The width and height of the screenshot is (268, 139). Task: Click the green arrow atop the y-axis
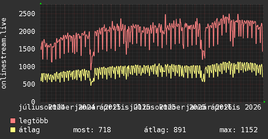click(x=41, y=4)
